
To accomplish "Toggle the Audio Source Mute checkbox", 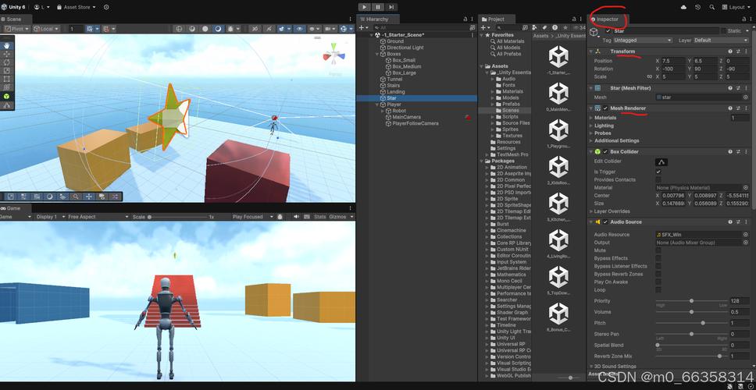I will point(658,250).
